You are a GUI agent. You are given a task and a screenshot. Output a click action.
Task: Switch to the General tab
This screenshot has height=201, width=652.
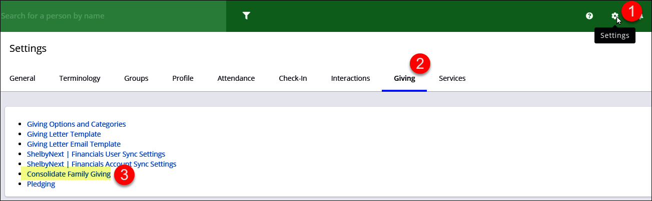click(x=23, y=78)
